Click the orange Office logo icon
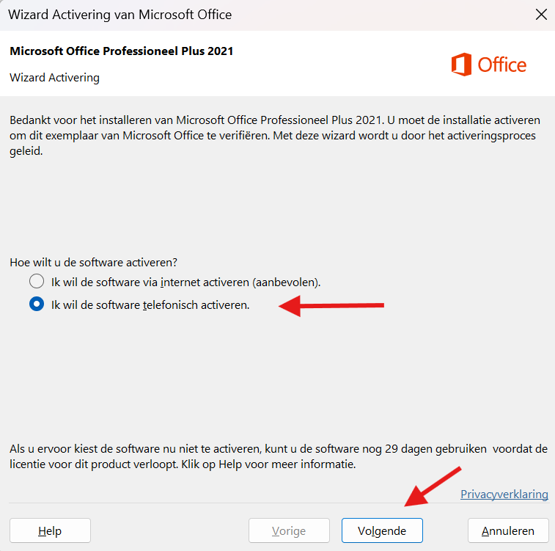This screenshot has height=551, width=555. [x=461, y=65]
